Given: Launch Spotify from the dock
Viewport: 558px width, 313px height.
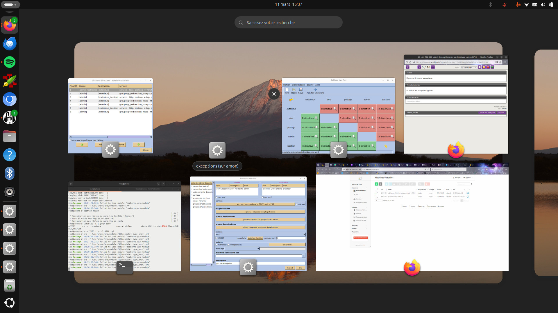Looking at the screenshot, I should tap(10, 62).
